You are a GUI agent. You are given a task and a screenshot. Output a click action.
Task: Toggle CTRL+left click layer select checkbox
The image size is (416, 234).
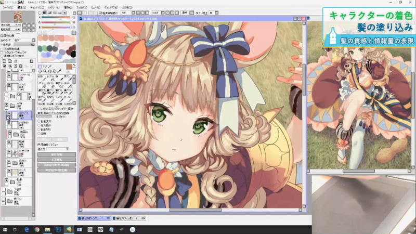point(39,109)
